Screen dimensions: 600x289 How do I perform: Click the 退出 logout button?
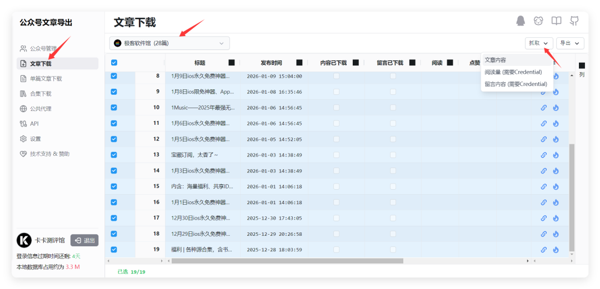tap(84, 240)
